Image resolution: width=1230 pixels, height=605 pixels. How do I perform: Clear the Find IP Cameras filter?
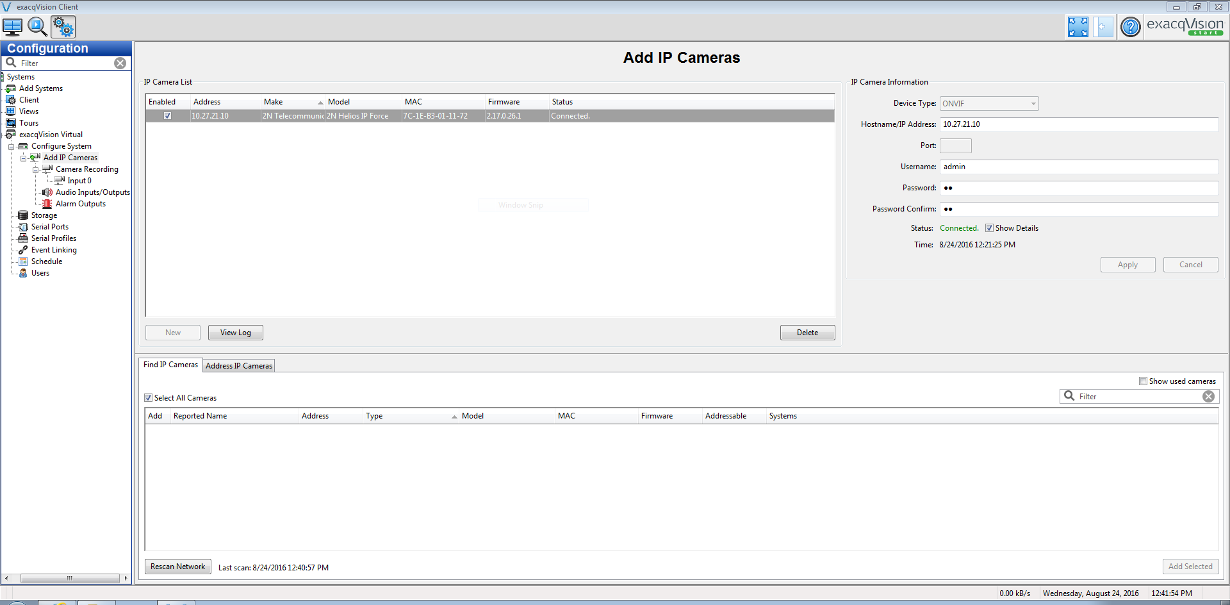click(1208, 397)
